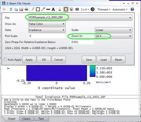Select the rectangle draw tool

(38, 9)
